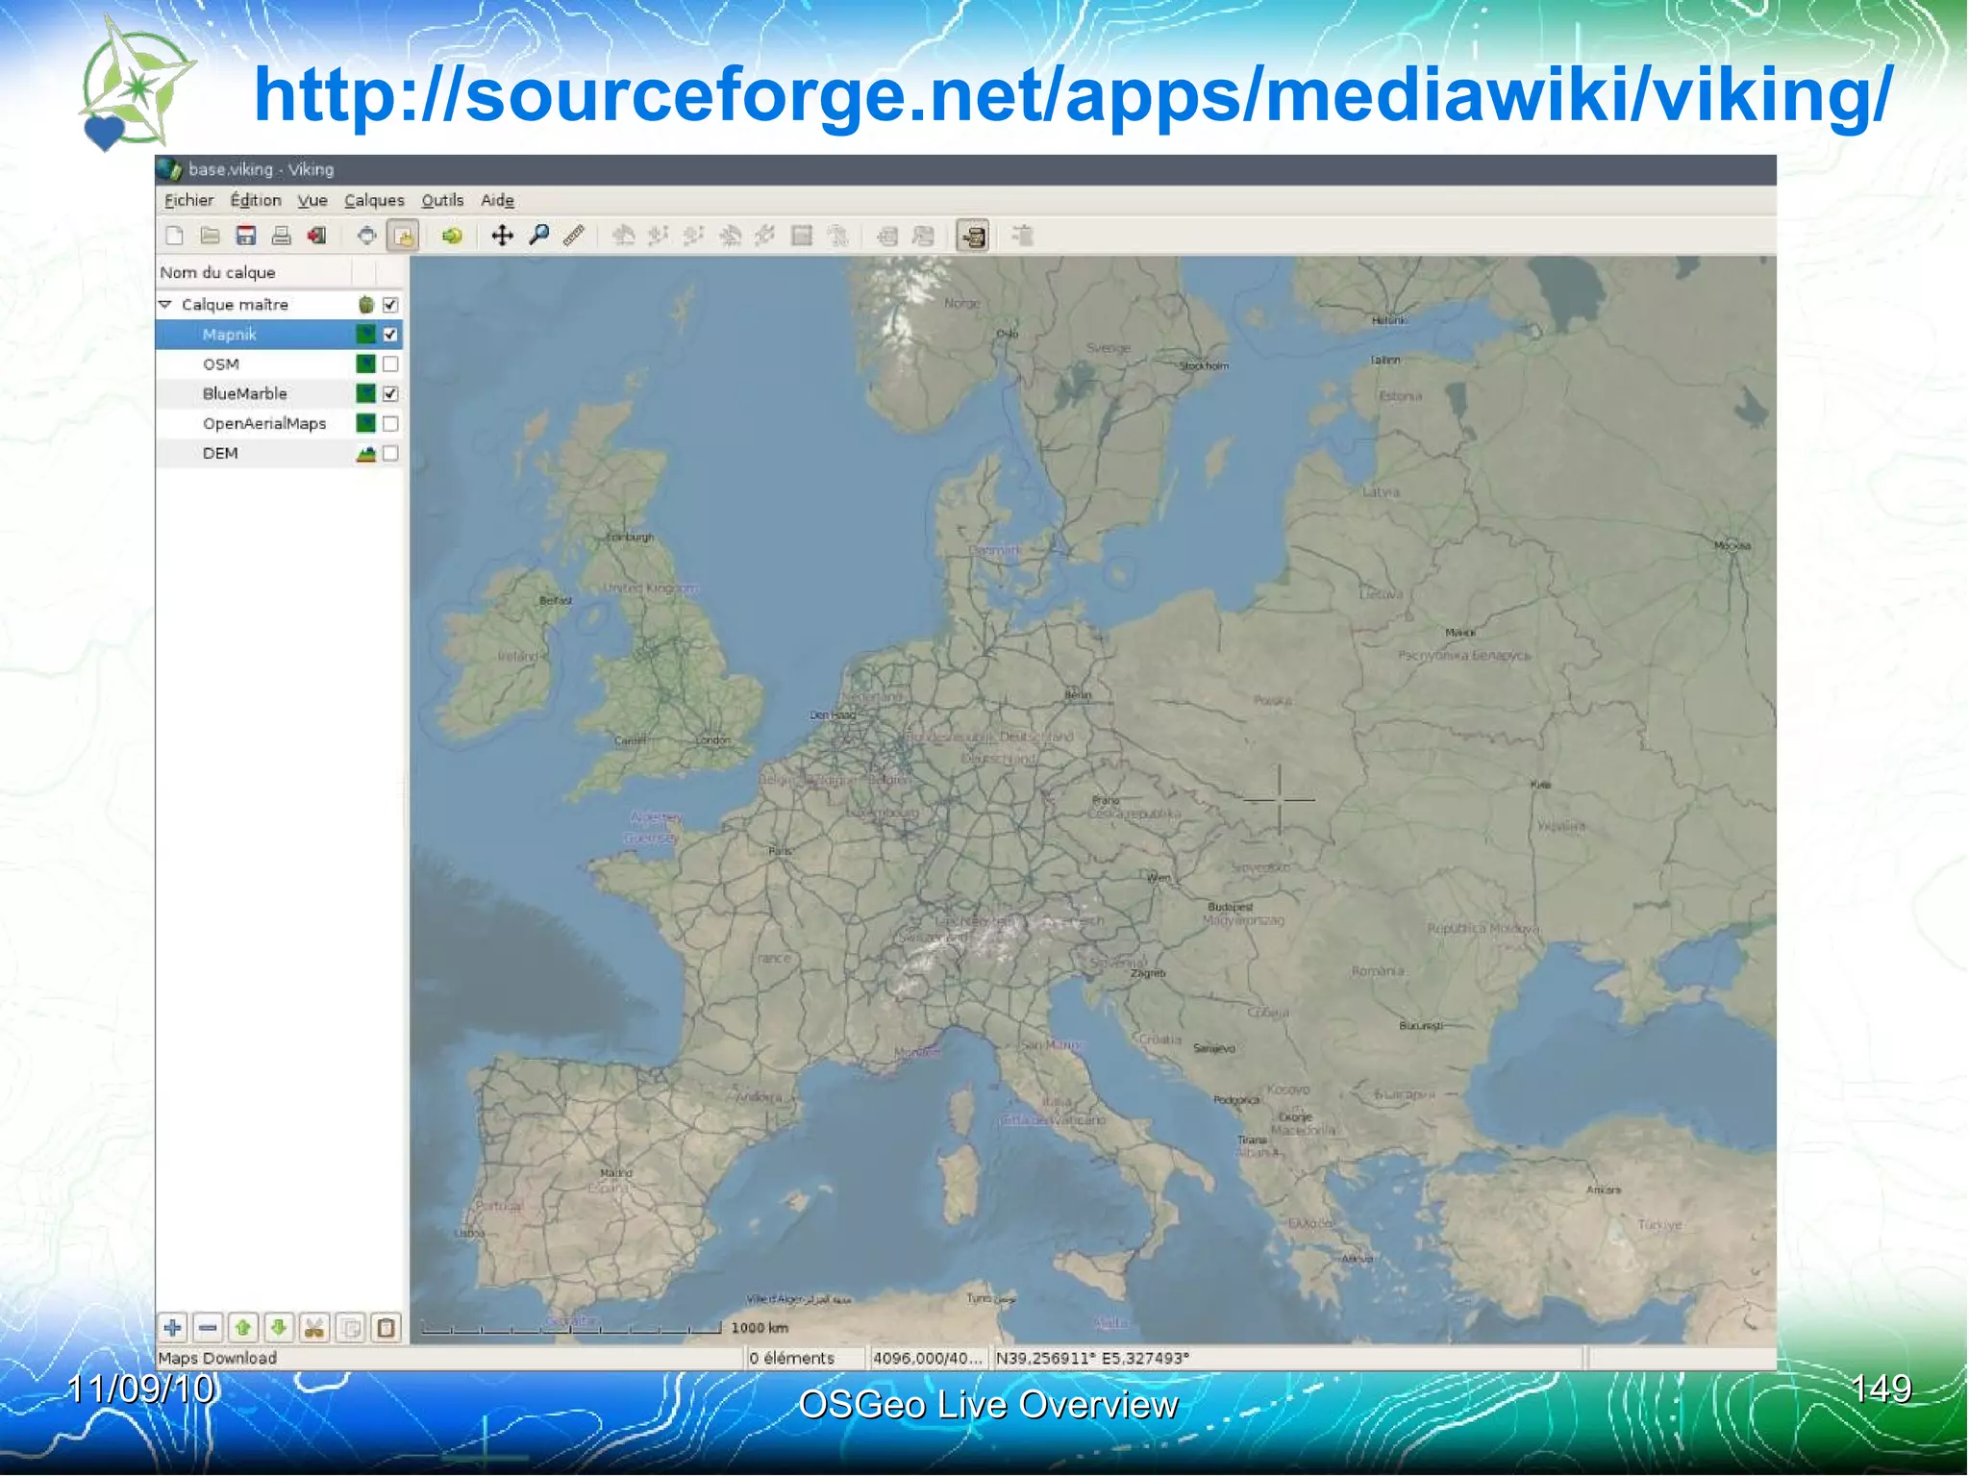The height and width of the screenshot is (1477, 1969).
Task: Uncheck the BlueMarble layer checkbox
Action: [x=390, y=394]
